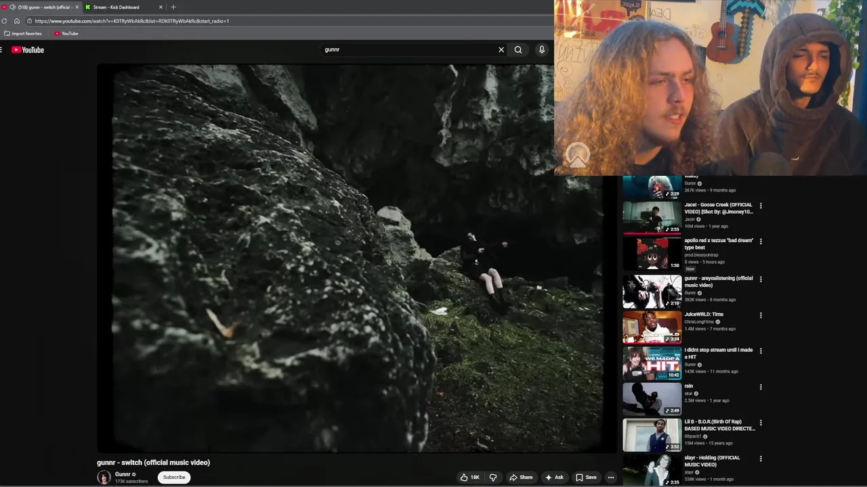Clear the 'gunnr' search text with X
Screen dimensions: 867x487
501,49
